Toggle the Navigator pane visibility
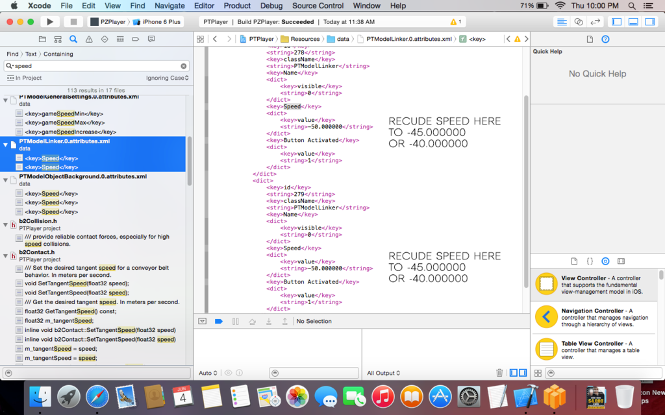The width and height of the screenshot is (665, 415). click(x=617, y=21)
